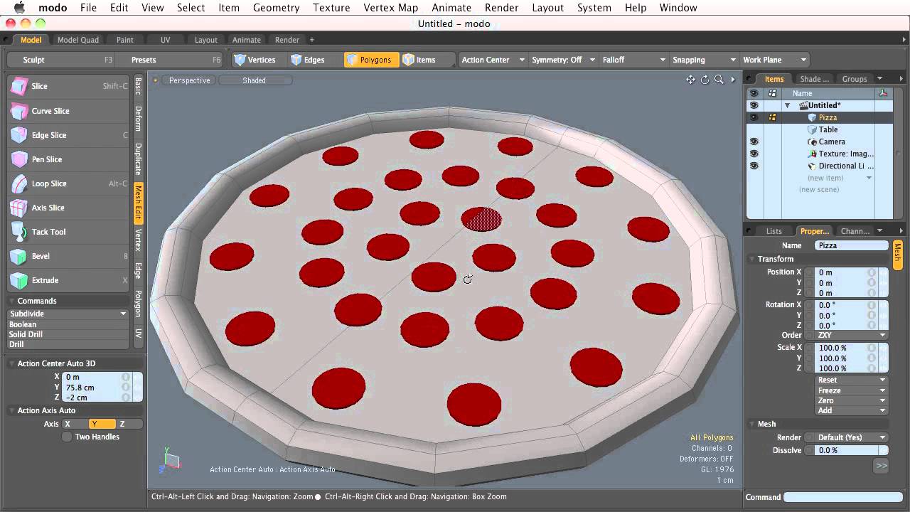Open the Geometry menu

coord(276,8)
